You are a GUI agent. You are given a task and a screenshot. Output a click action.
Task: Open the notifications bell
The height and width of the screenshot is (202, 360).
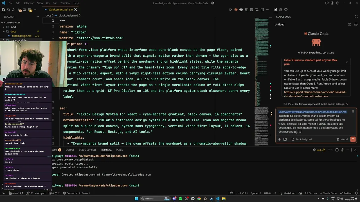click(x=356, y=193)
